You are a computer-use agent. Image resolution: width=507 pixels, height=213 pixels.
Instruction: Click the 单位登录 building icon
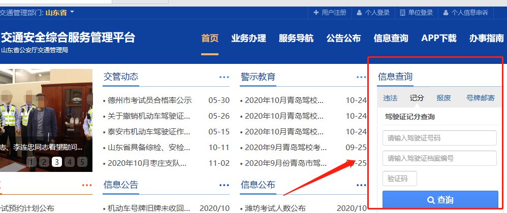point(402,13)
